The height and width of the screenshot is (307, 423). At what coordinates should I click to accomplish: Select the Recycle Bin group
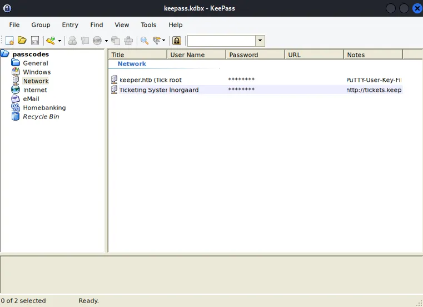pos(41,117)
